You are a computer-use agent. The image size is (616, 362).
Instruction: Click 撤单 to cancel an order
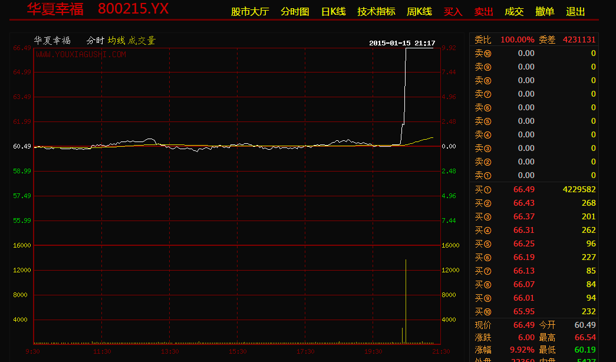tap(545, 12)
